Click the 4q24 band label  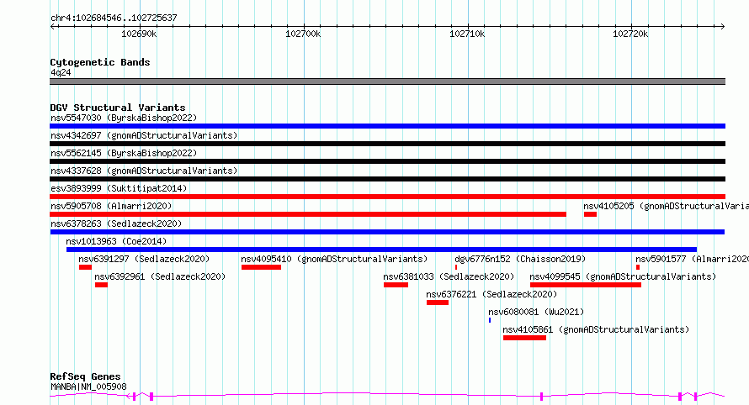coord(61,72)
